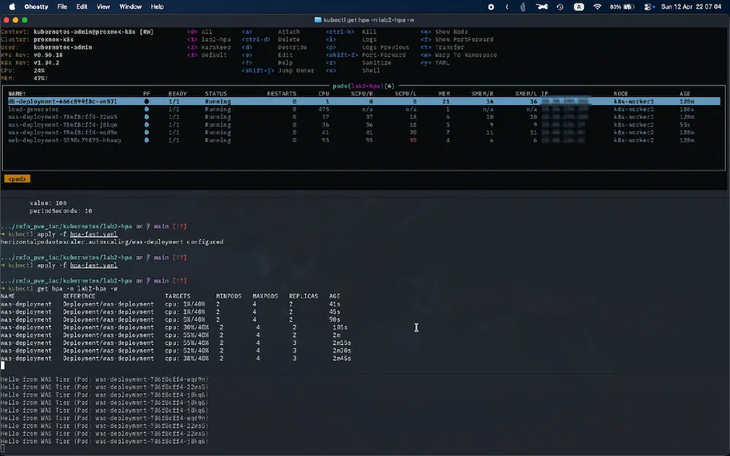Click the port-forward dot for load-generator pod
Screen dimensions: 730x456
click(146, 109)
